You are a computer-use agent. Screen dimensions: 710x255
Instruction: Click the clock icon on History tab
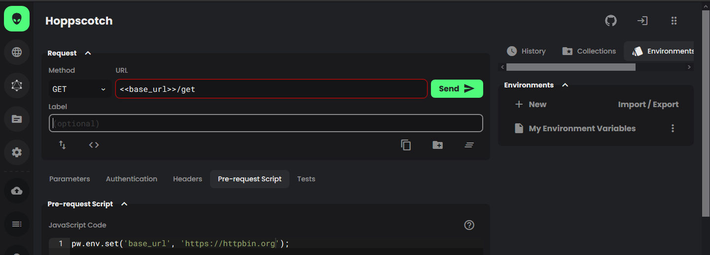coord(512,51)
